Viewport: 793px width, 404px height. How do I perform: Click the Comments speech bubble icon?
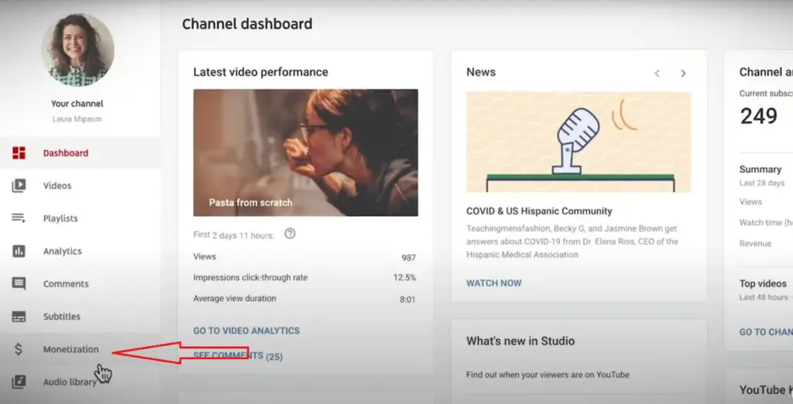[19, 284]
